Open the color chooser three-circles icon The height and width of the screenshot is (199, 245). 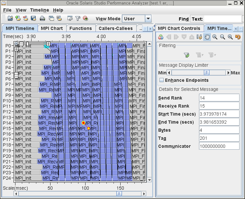tap(161, 37)
